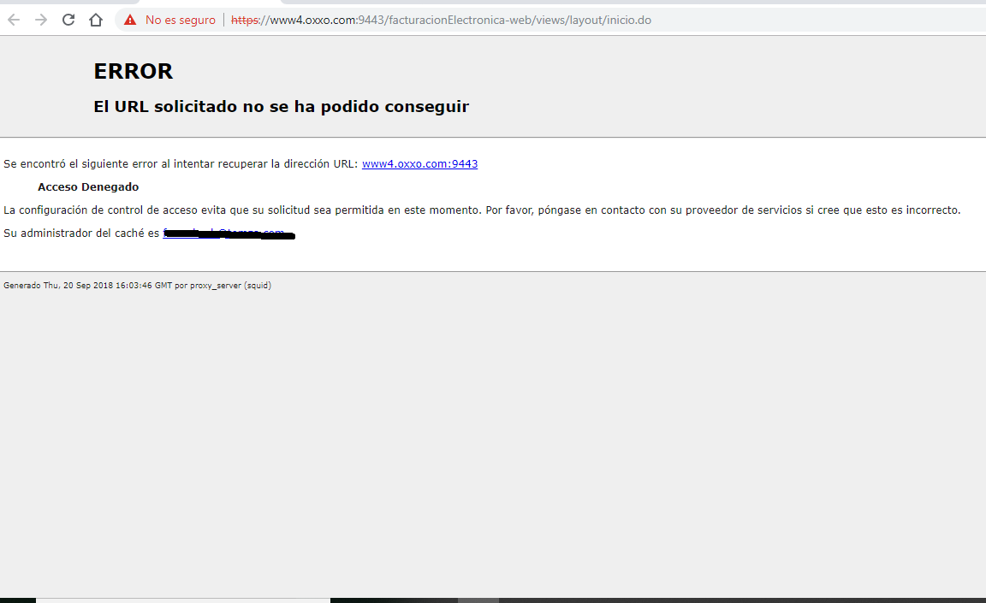986x603 pixels.
Task: Click the "Se encontró el siguiente error" sentence
Action: coord(180,164)
